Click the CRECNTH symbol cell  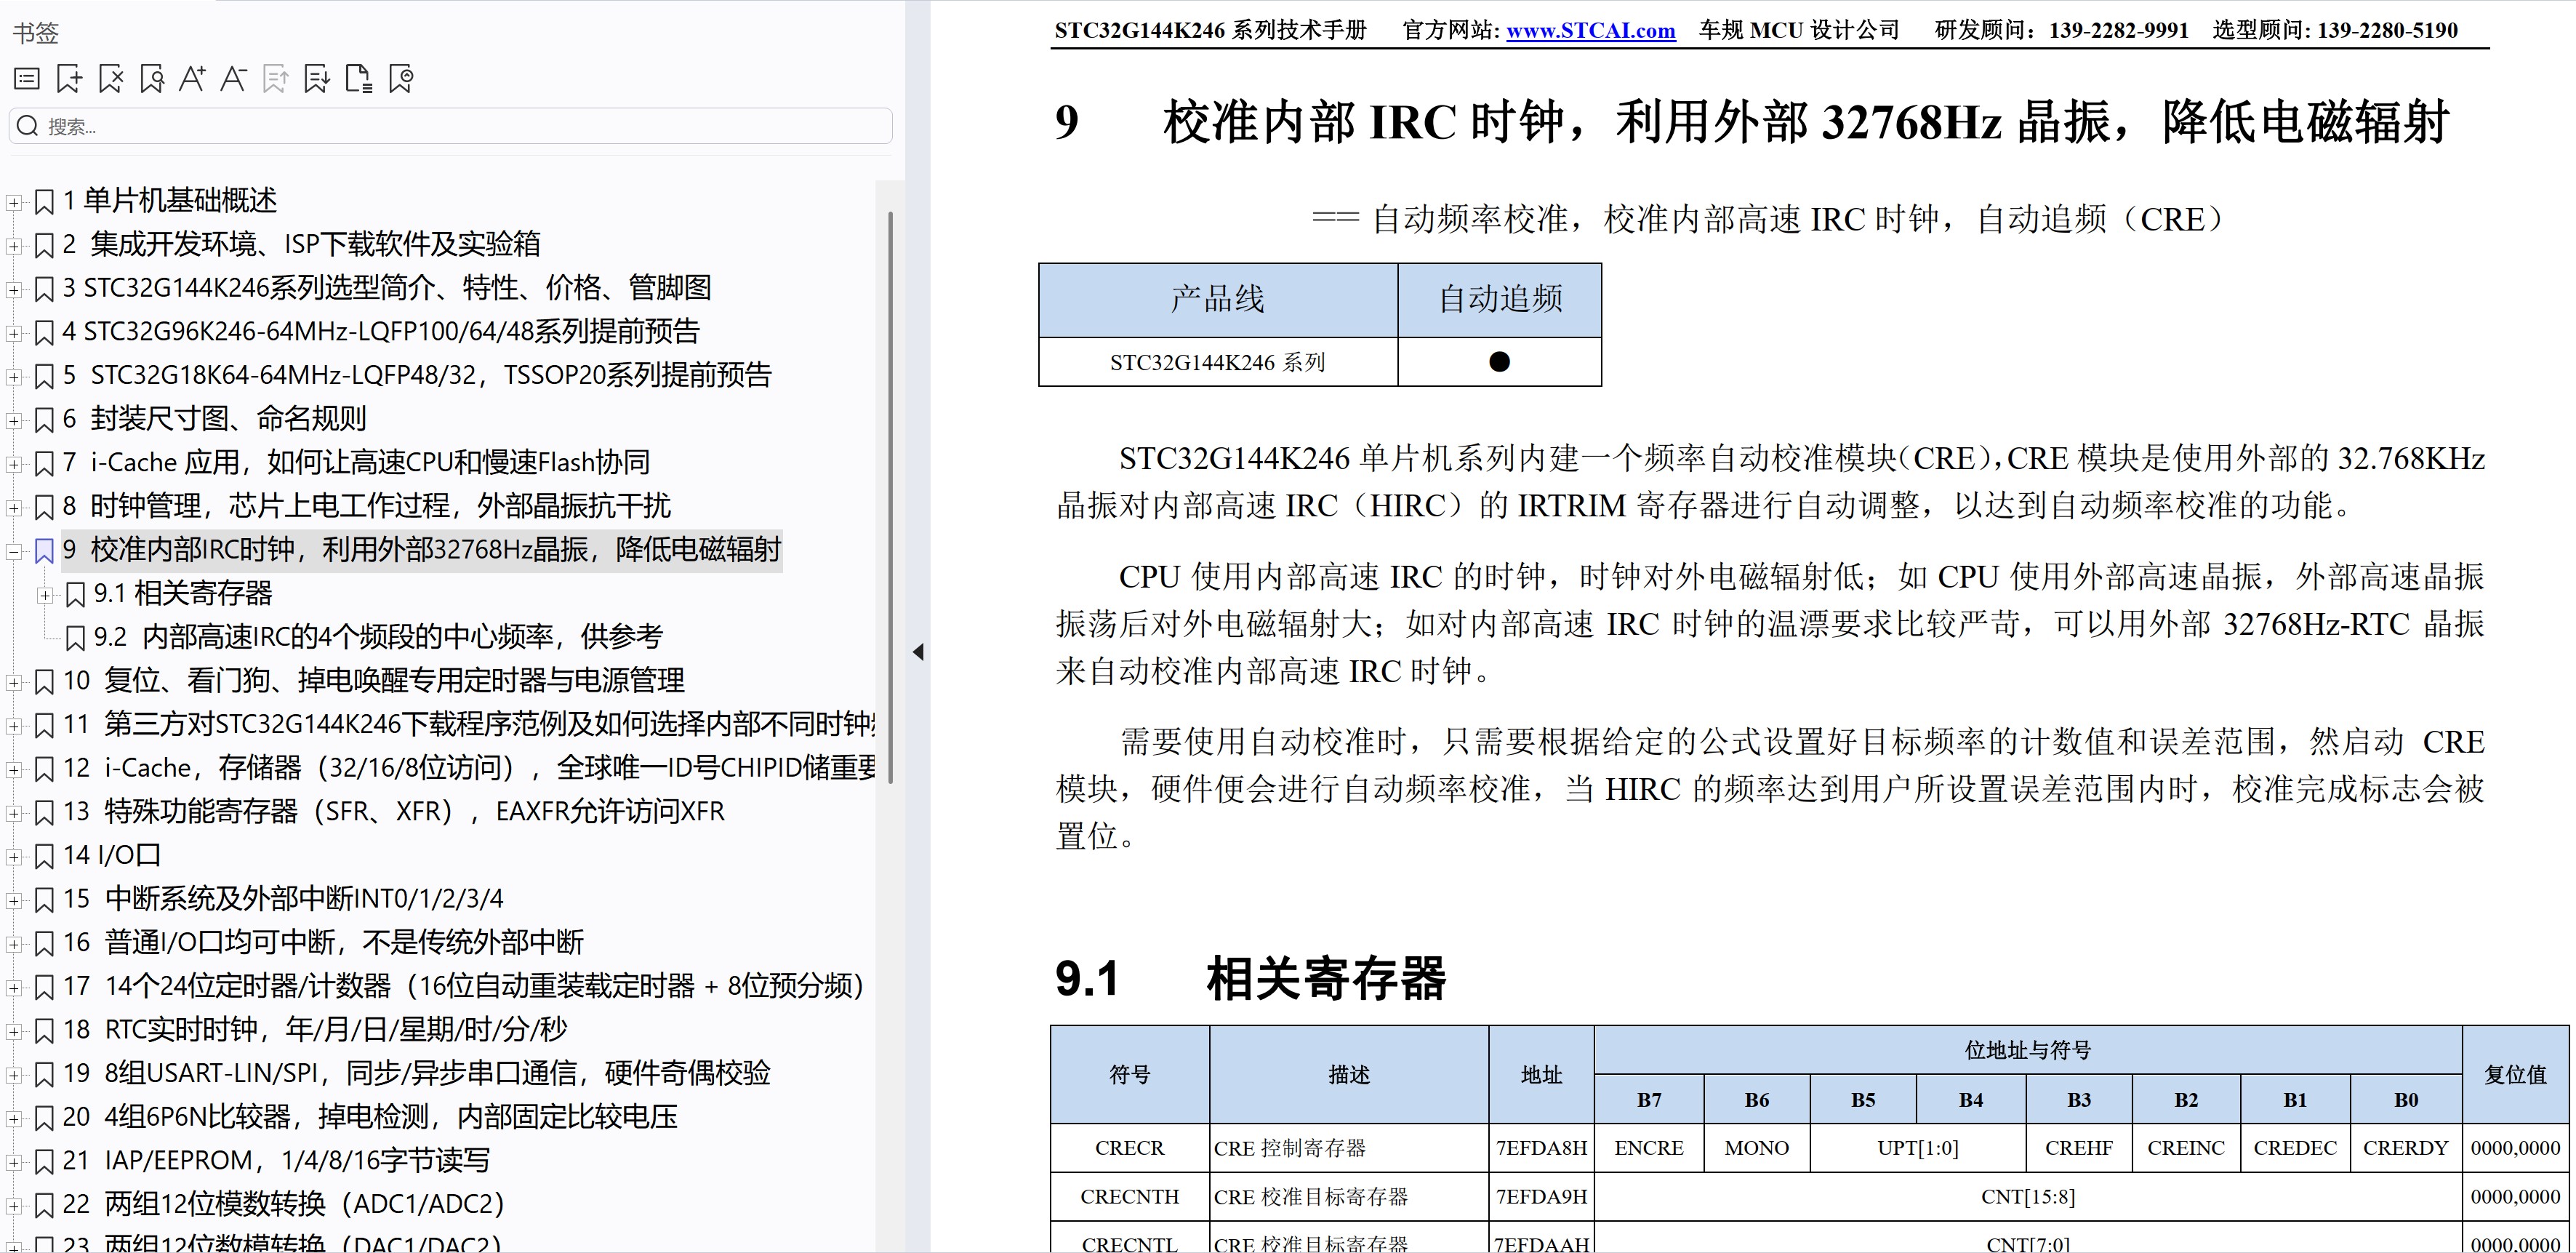[1130, 1197]
